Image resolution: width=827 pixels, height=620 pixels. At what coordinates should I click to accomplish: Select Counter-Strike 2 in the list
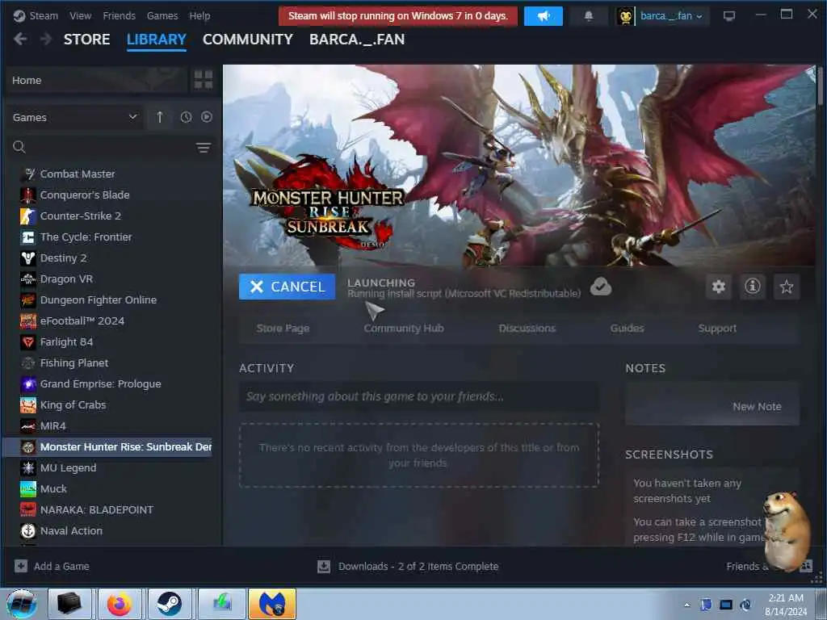point(80,216)
